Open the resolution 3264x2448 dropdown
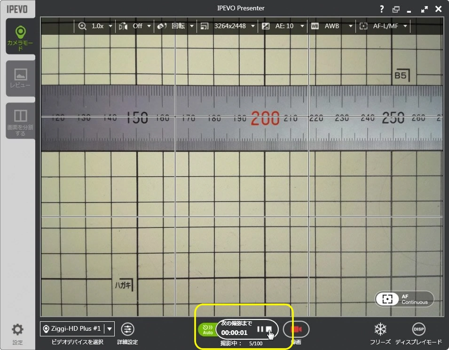 pos(233,26)
